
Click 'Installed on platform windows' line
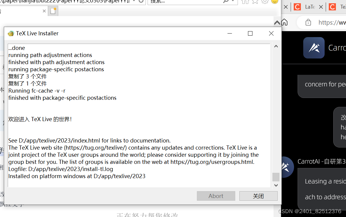(77, 176)
